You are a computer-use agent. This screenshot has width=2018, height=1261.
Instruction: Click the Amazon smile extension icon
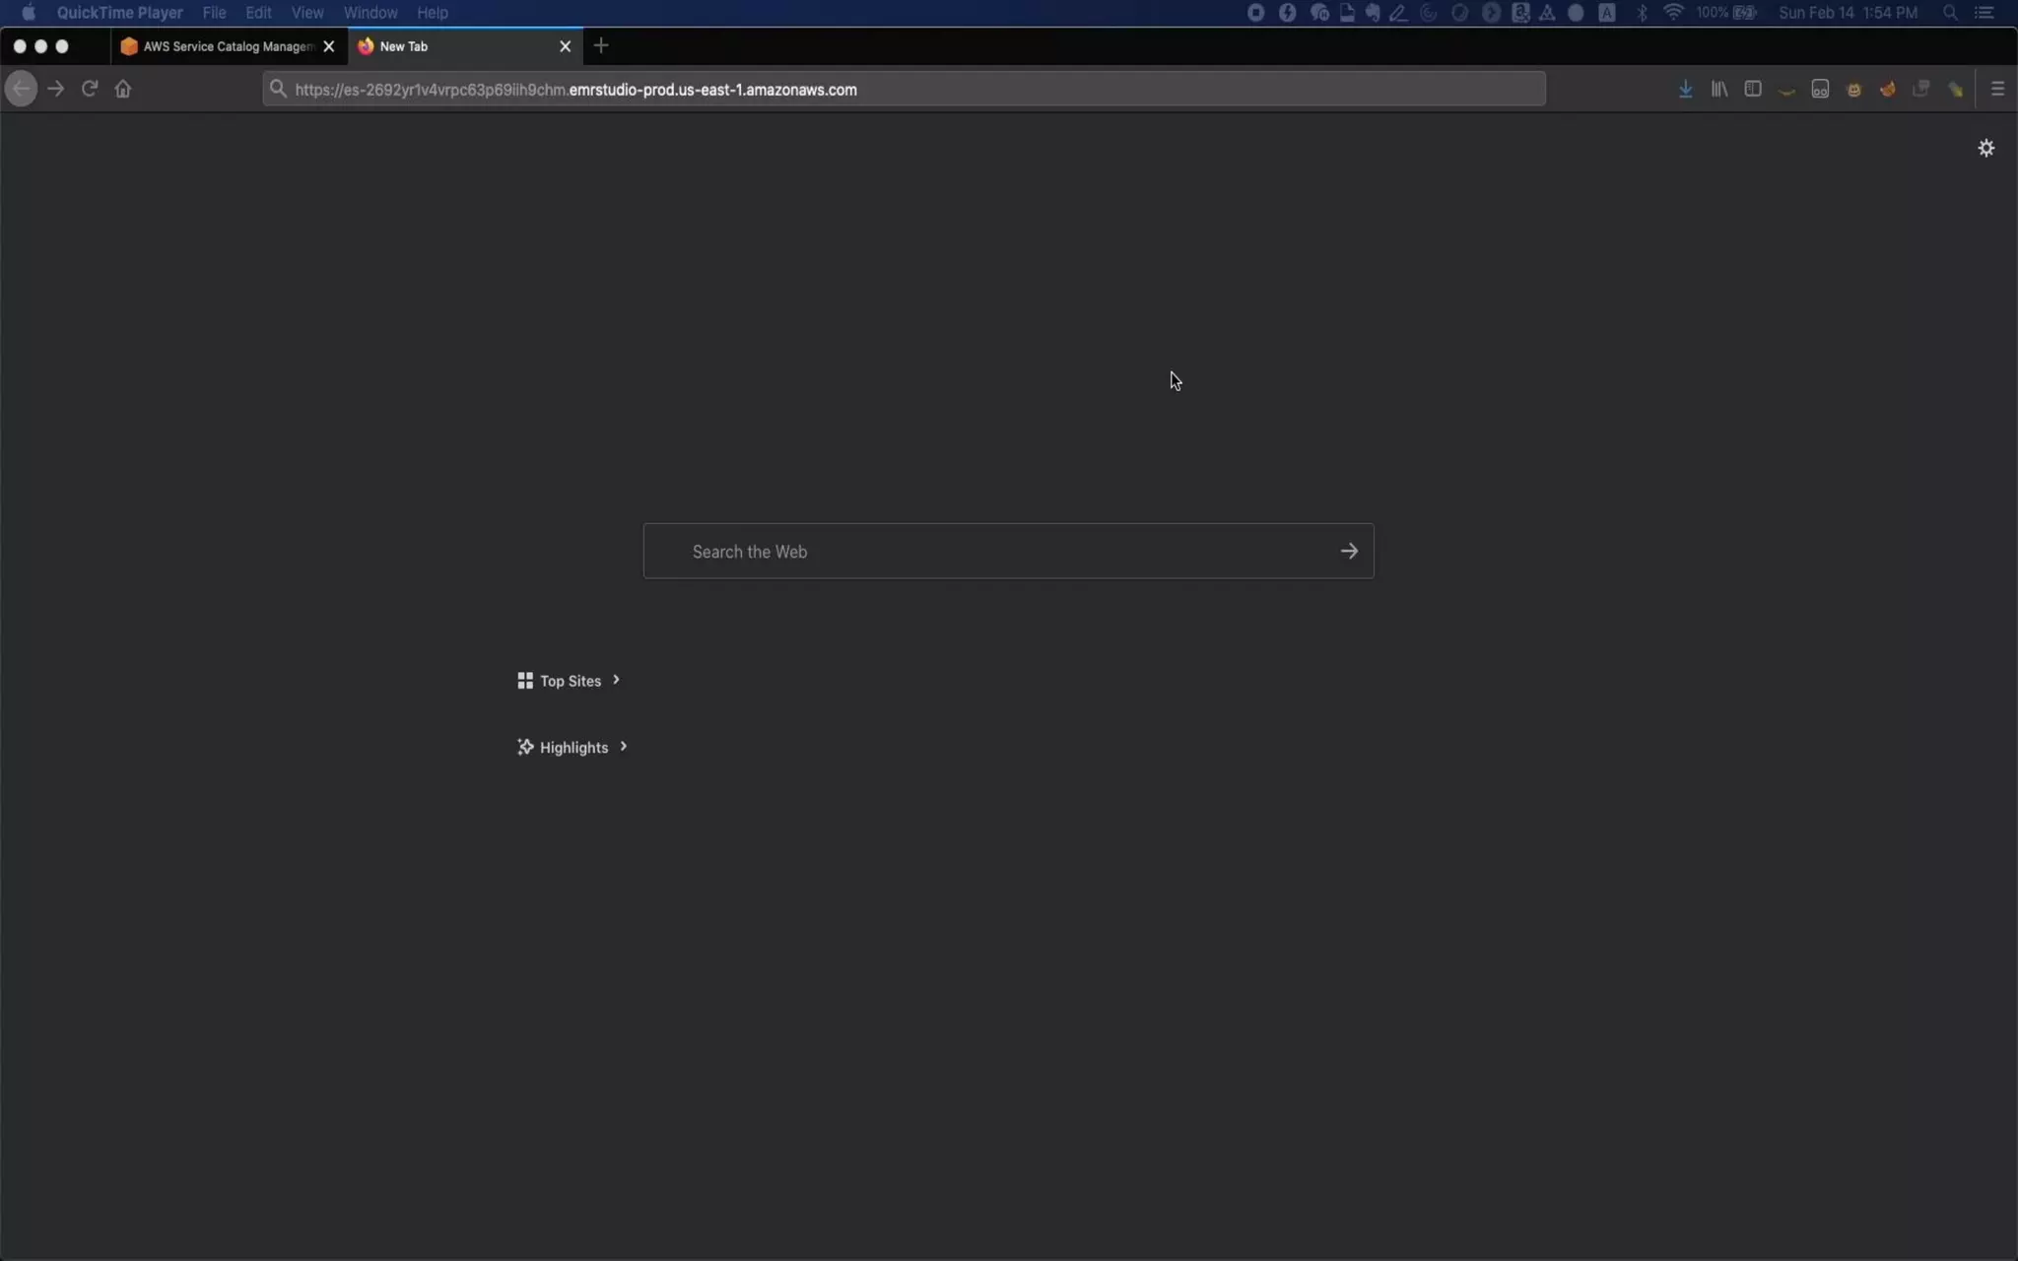(x=1786, y=90)
